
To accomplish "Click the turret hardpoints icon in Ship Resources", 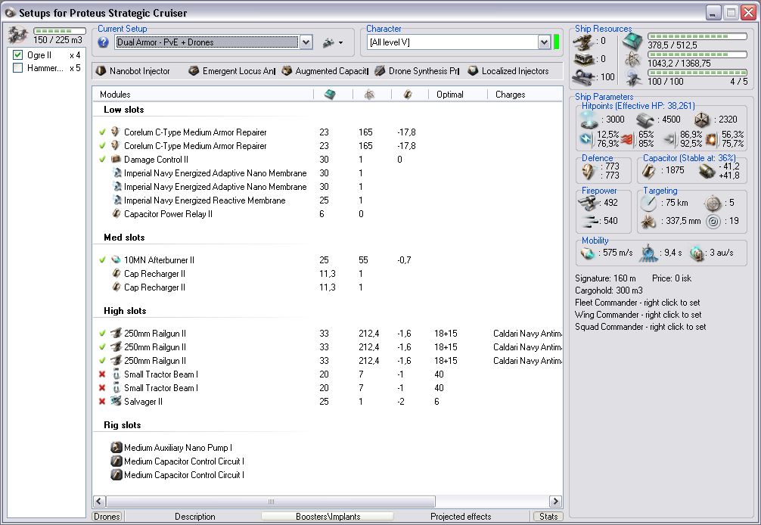I will (x=583, y=41).
